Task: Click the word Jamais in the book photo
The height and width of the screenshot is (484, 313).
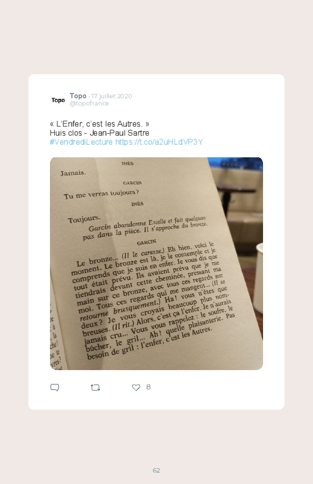Action: click(x=73, y=173)
